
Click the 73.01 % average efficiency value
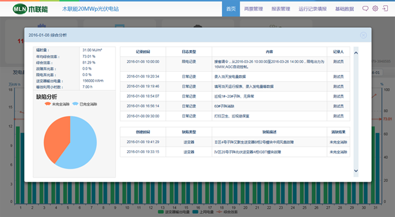click(89, 57)
